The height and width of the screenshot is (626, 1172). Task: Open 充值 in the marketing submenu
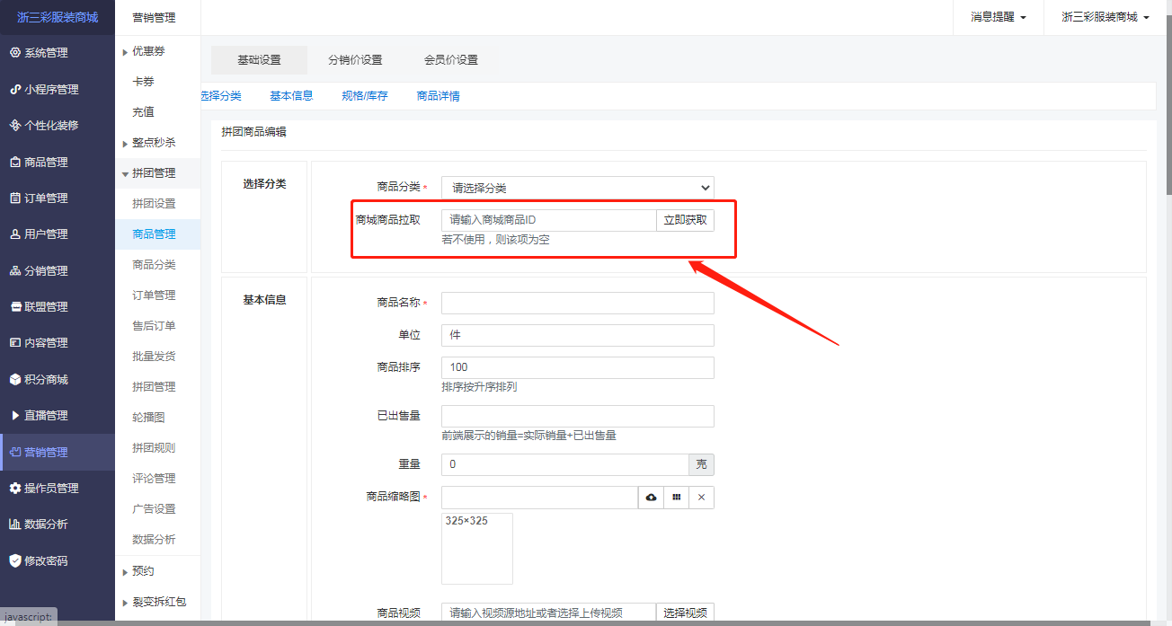pyautogui.click(x=144, y=112)
